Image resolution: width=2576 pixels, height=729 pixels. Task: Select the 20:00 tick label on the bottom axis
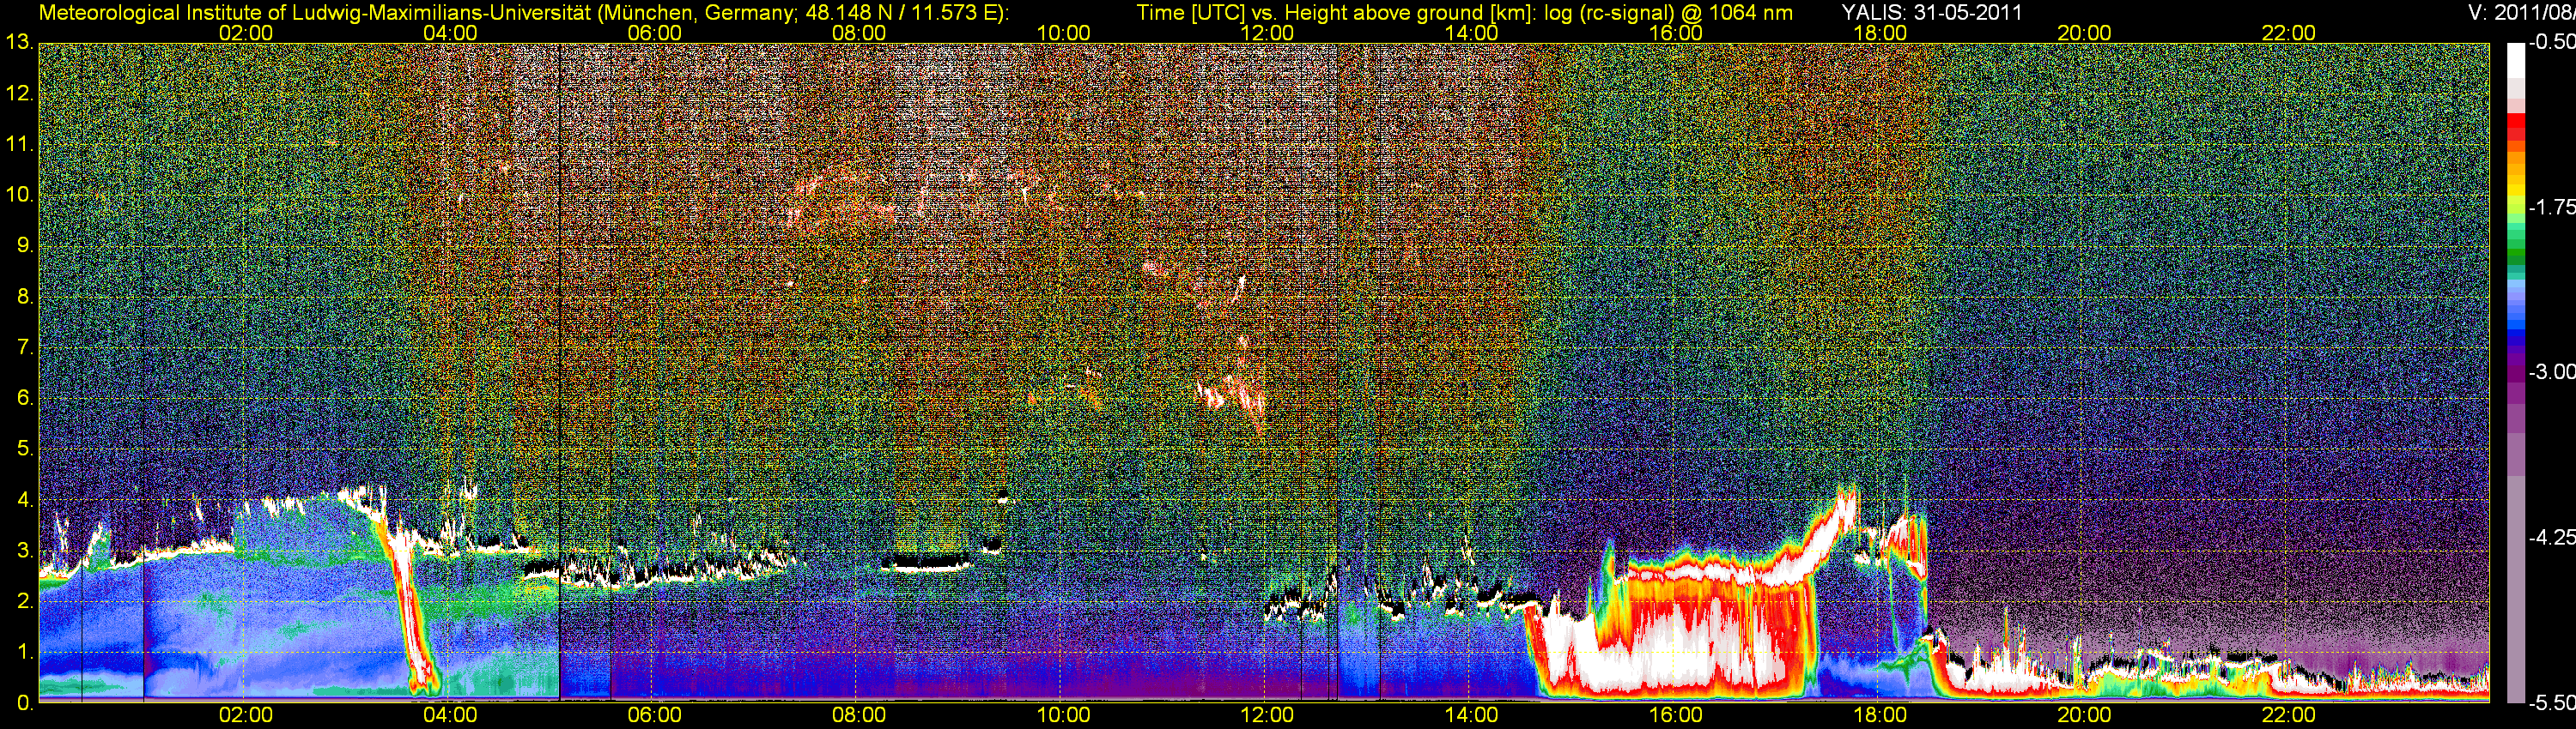(x=2084, y=716)
